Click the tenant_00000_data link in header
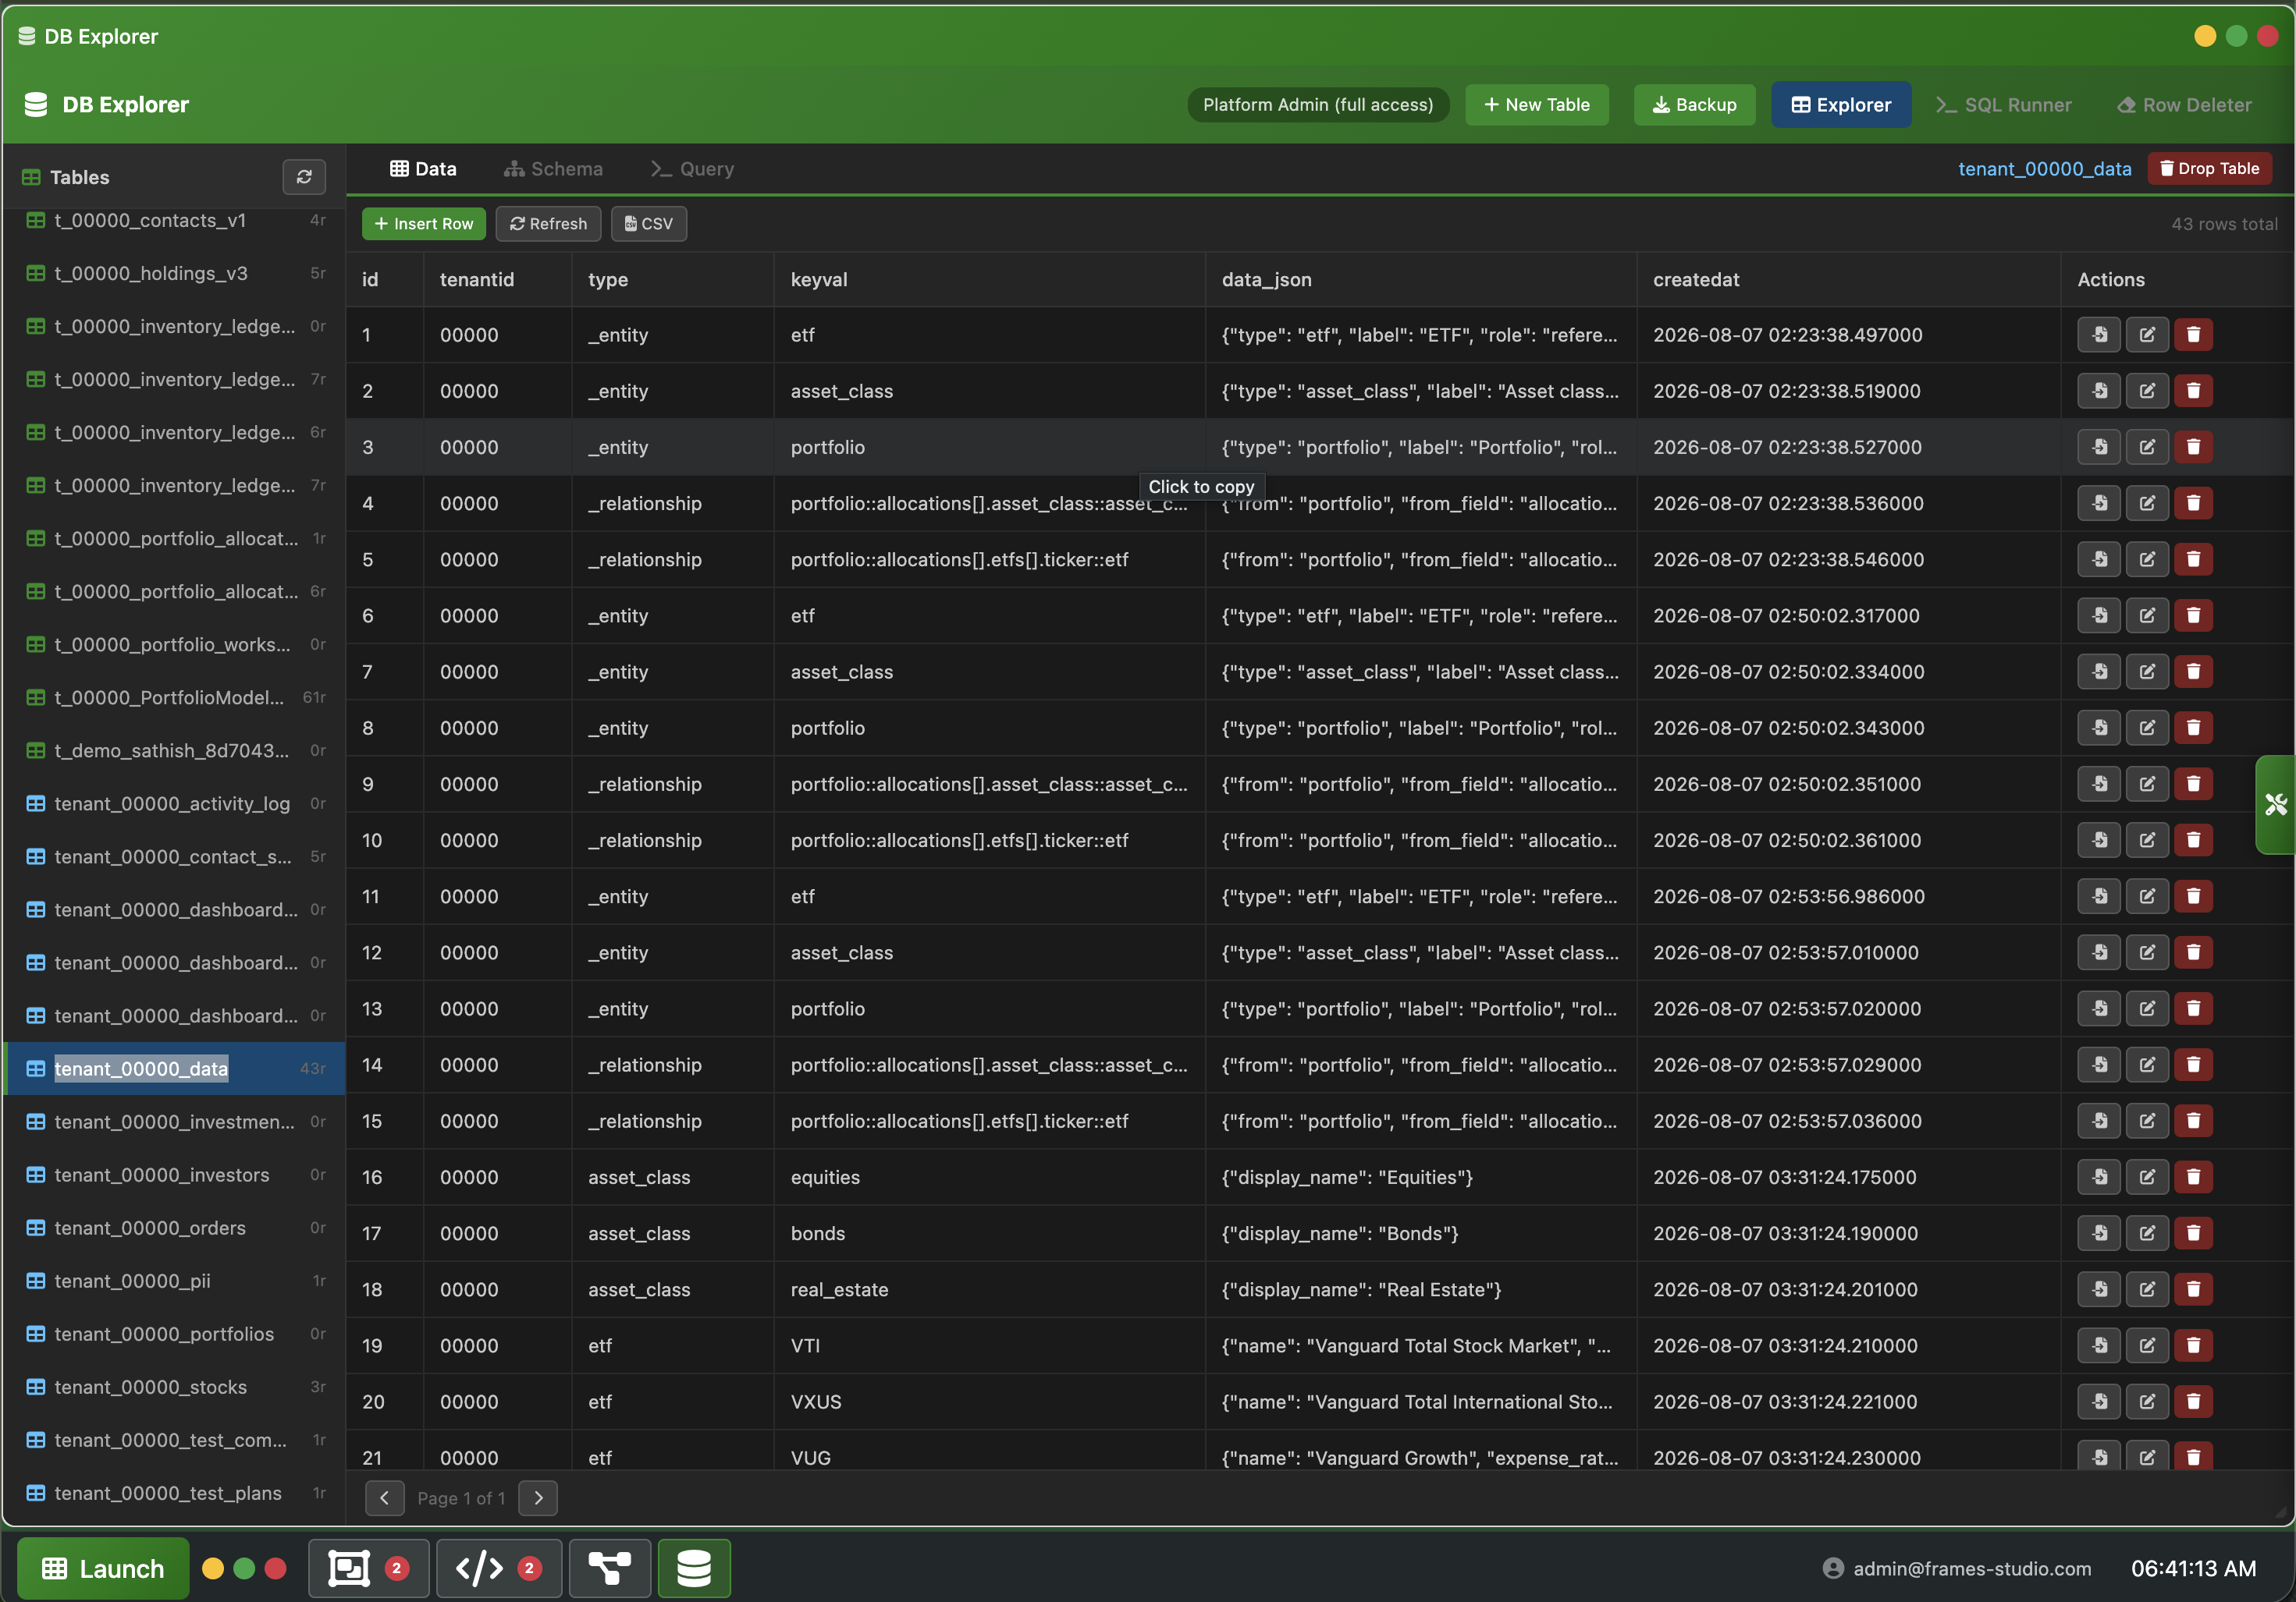This screenshot has width=2296, height=1602. (x=2044, y=169)
